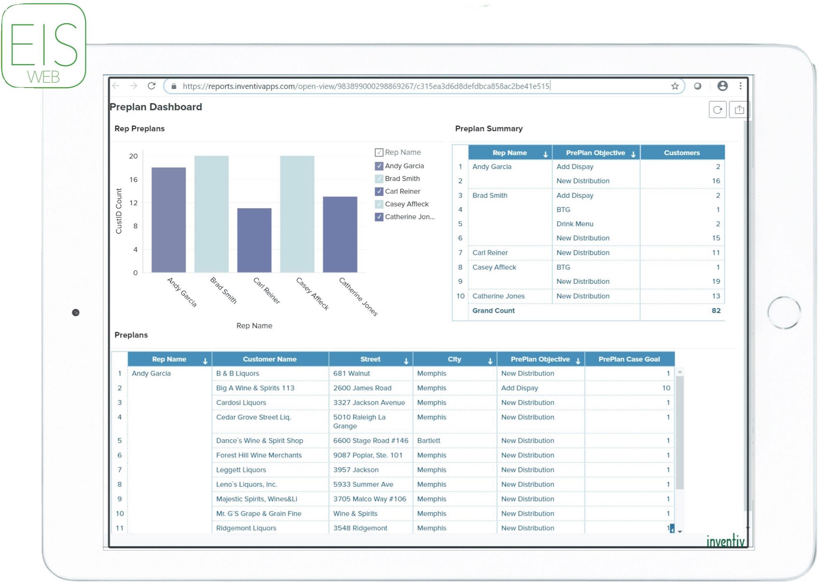Bookmark page with star icon

click(x=675, y=86)
